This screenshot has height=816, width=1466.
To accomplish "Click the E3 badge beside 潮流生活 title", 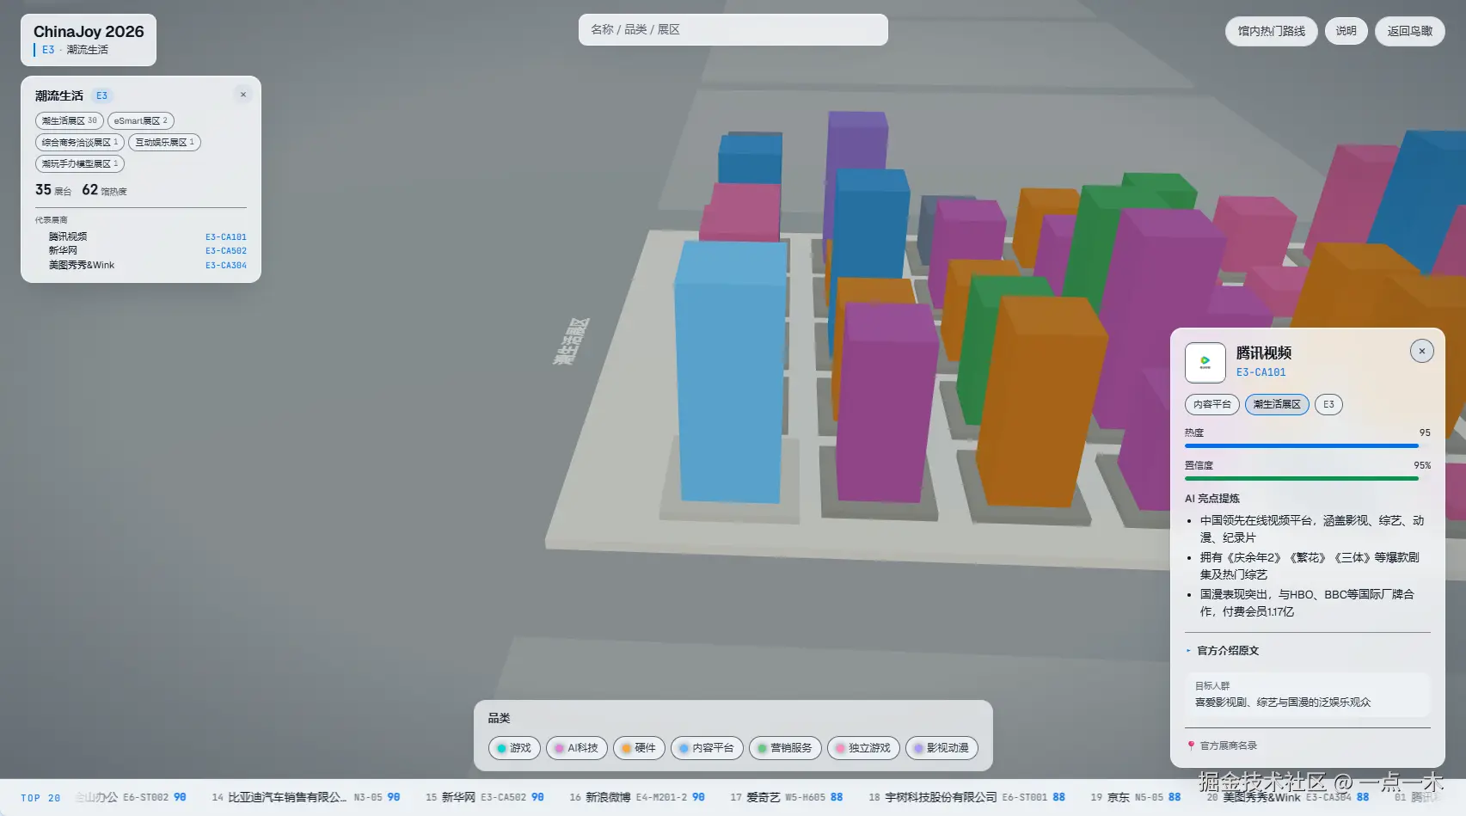I will 102,96.
